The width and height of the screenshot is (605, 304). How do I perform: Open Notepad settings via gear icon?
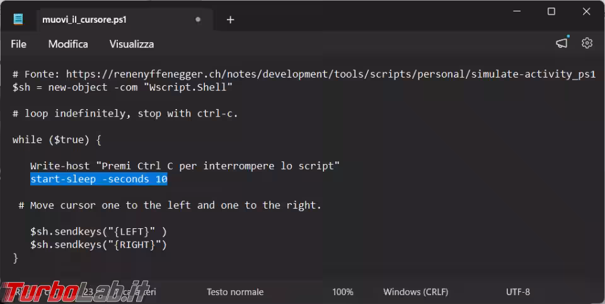pos(587,43)
